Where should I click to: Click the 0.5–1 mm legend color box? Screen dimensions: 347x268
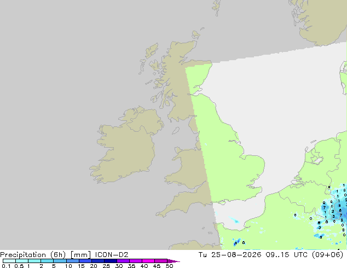click(22, 261)
